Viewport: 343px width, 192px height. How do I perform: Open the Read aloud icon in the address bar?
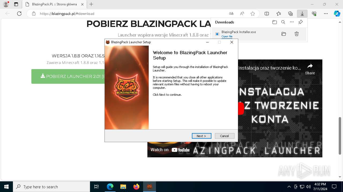pyautogui.click(x=242, y=14)
